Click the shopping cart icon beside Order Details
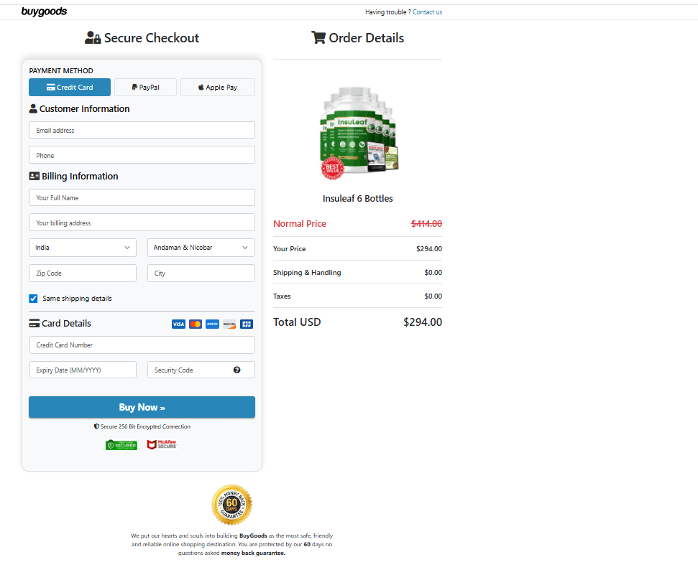Viewport: 698px width, 580px height. pos(318,37)
